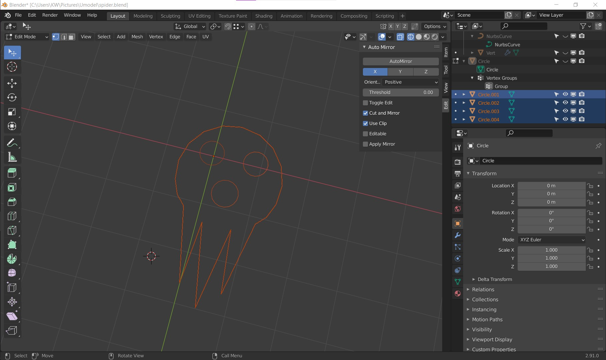
Task: Enable the Toggle Edit checkbox
Action: (x=365, y=103)
